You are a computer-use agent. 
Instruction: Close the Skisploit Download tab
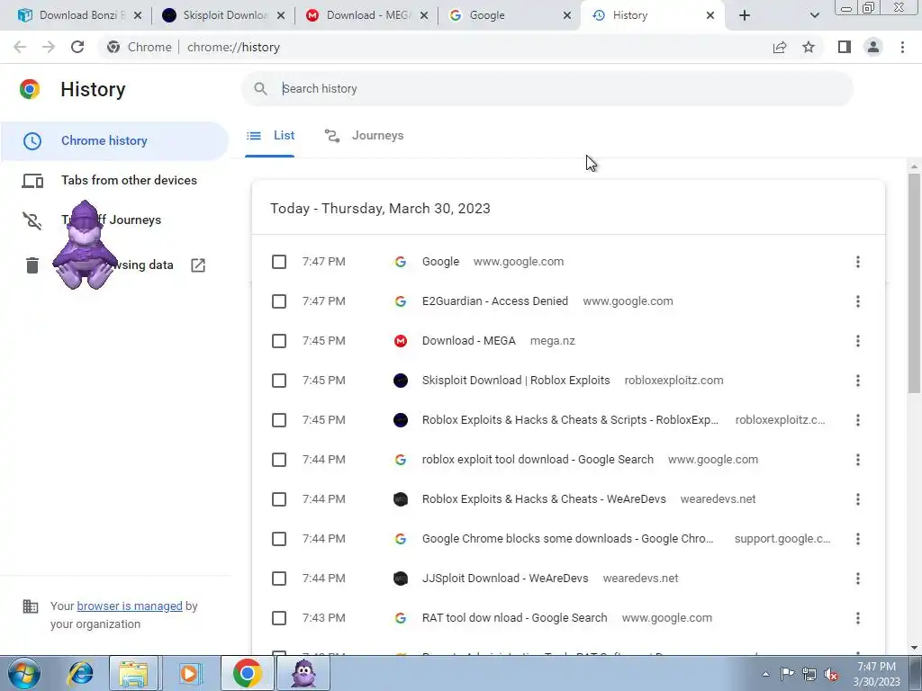[x=281, y=15]
